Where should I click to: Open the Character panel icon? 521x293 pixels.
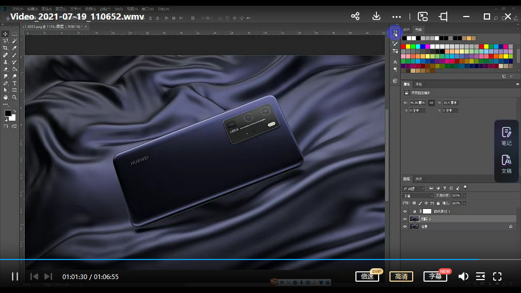[x=395, y=62]
